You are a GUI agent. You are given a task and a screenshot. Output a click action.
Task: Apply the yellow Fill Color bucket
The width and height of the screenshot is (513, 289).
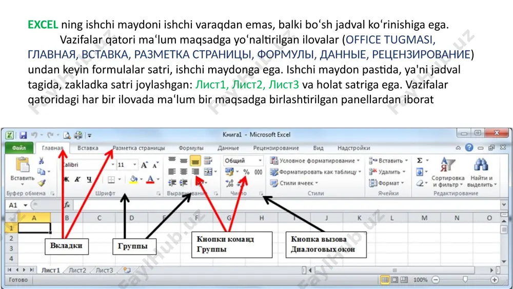point(133,179)
